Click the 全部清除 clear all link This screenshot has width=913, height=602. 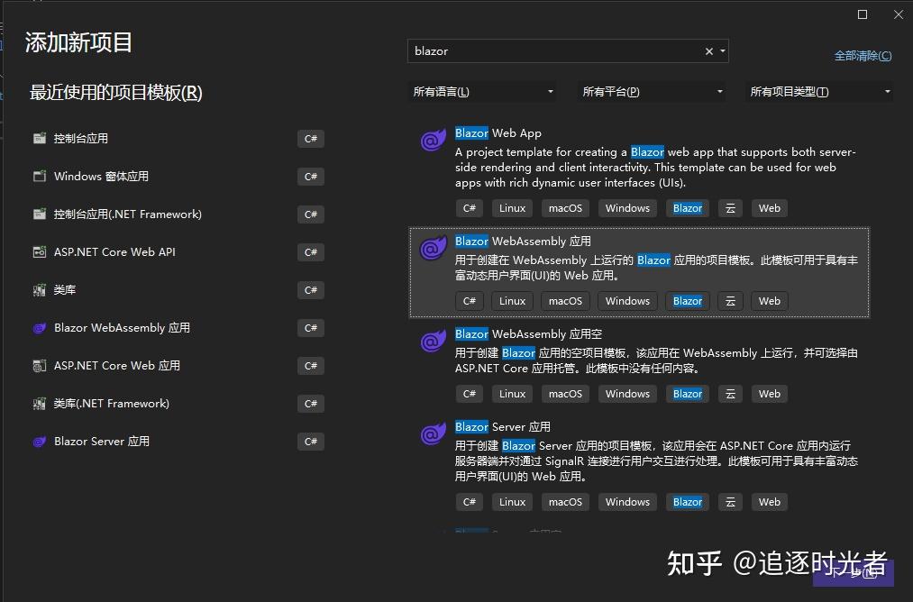coord(863,56)
